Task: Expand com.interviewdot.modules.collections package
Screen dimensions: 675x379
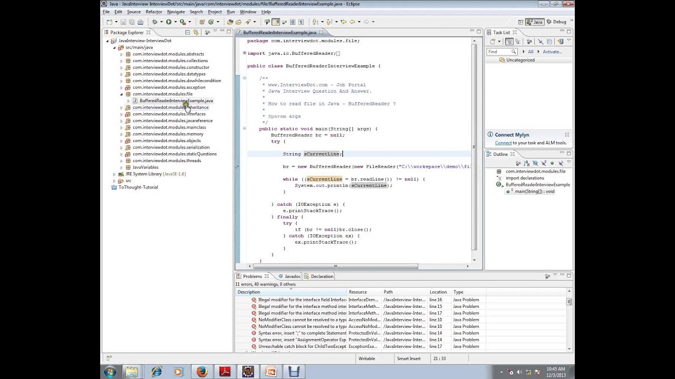Action: [121, 61]
